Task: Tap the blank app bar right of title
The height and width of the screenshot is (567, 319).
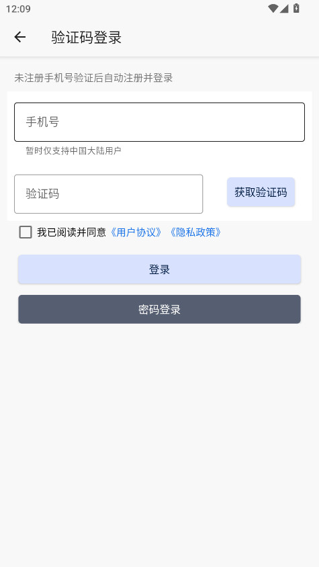Action: [221, 37]
